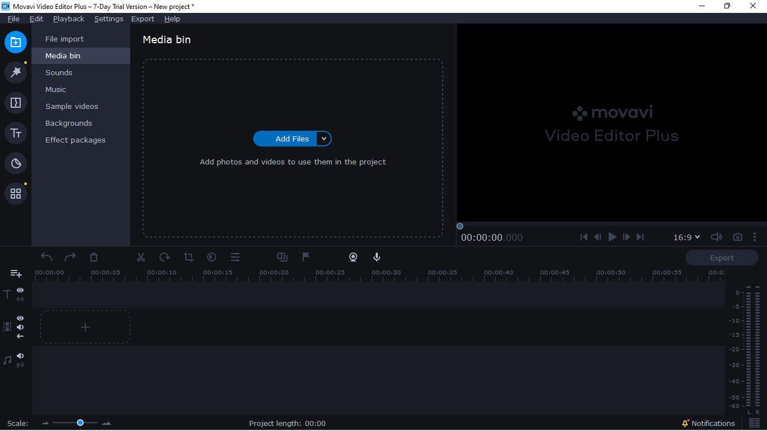The image size is (767, 431).
Task: Open the More tools grid icon
Action: pos(16,194)
